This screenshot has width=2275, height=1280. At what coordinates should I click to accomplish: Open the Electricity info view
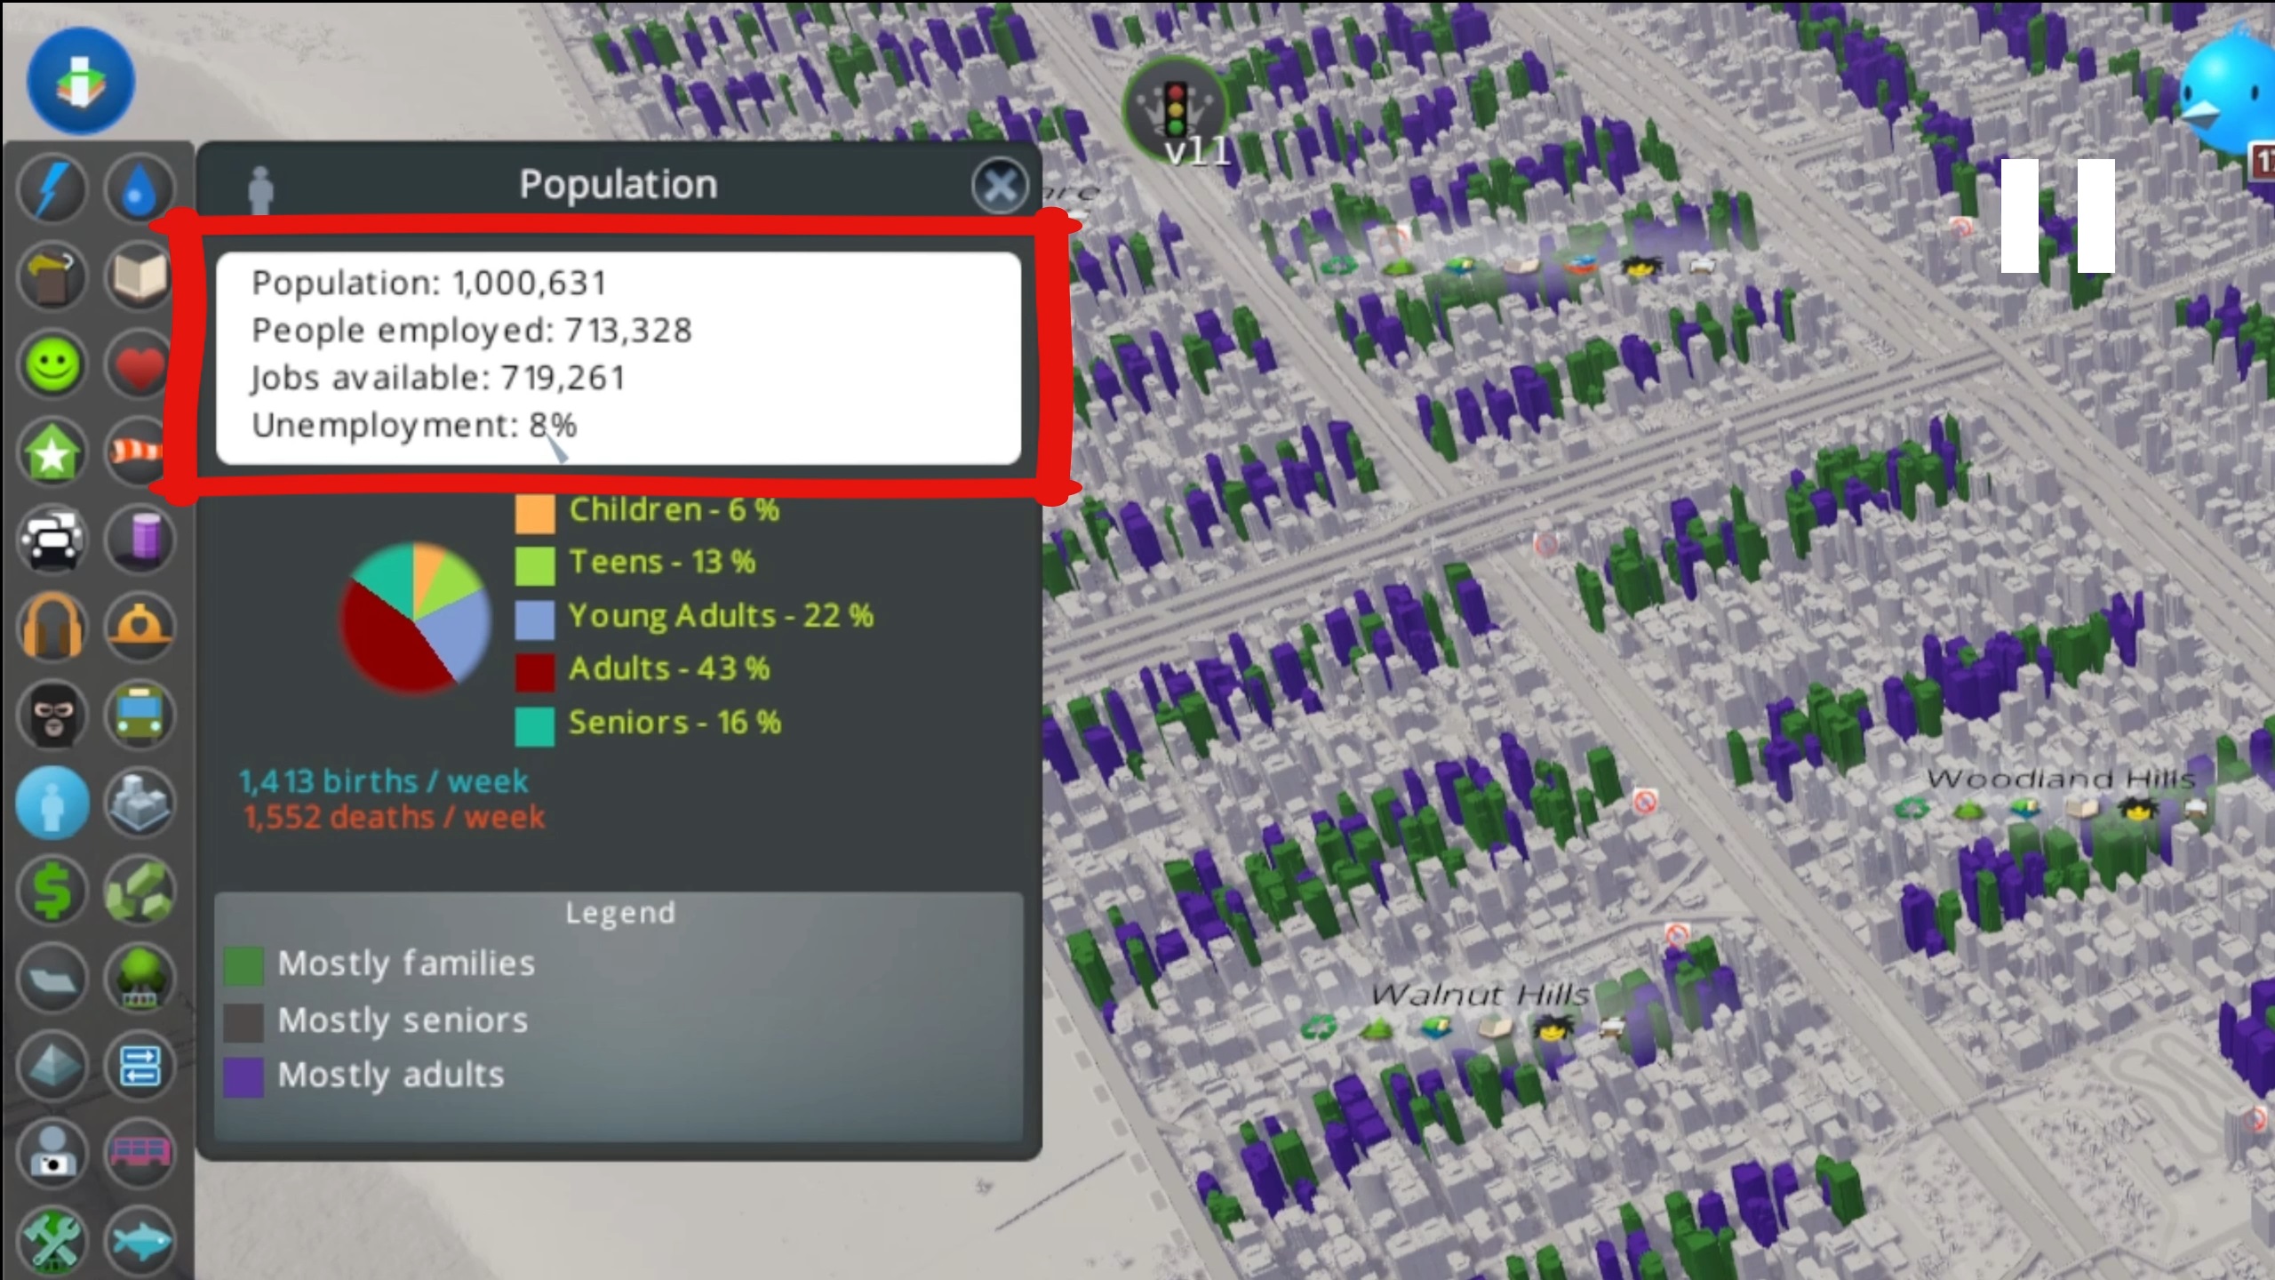click(x=52, y=189)
